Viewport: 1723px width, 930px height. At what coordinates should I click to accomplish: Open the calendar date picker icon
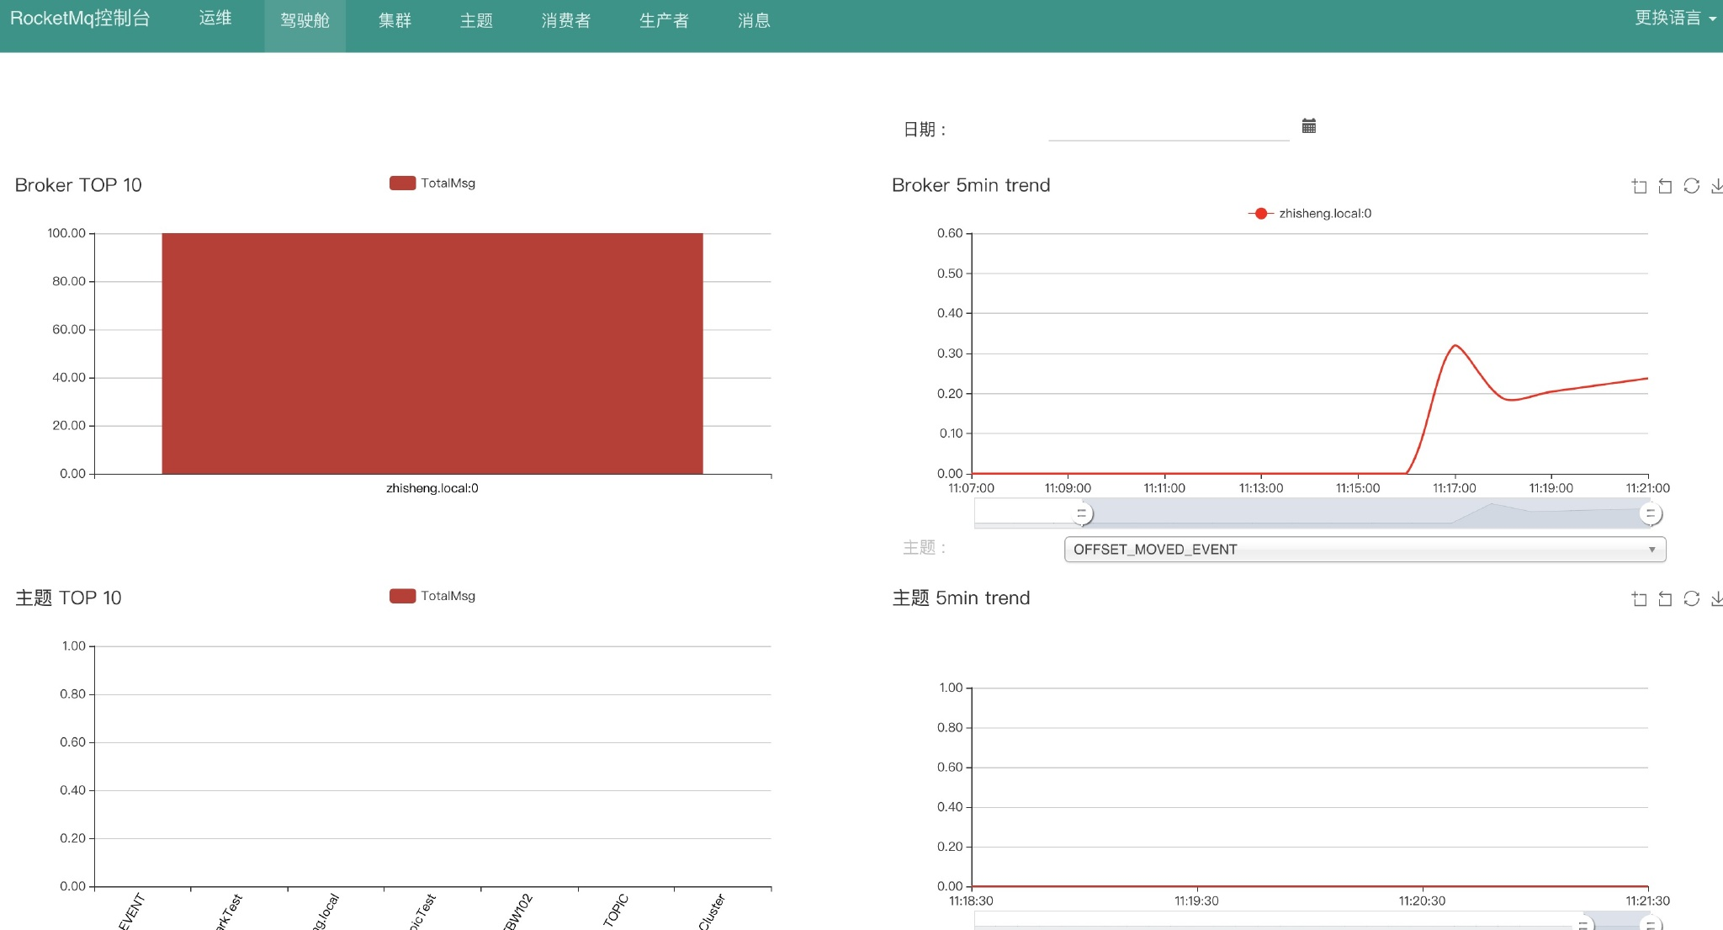coord(1308,126)
